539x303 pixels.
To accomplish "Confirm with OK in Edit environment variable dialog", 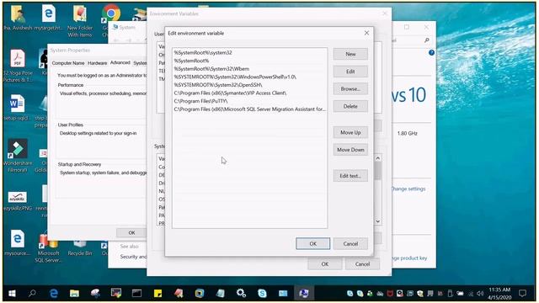I will (312, 243).
